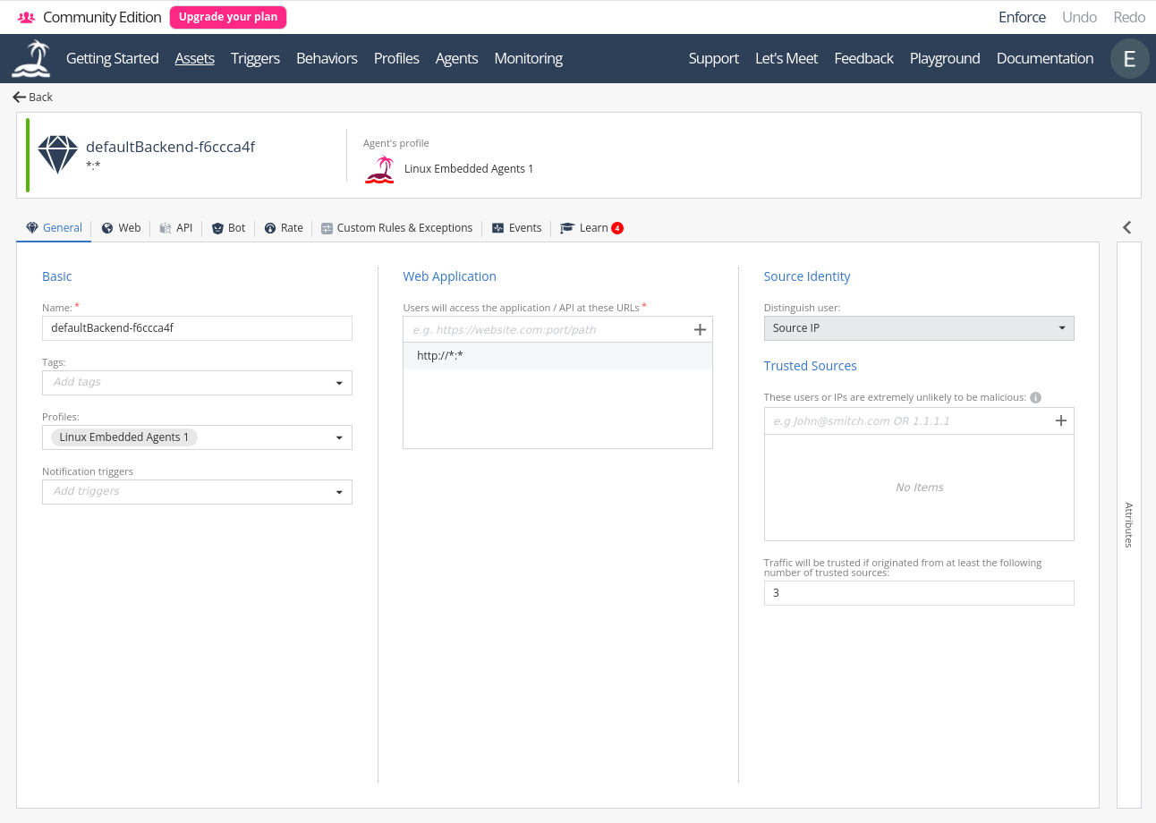Screen dimensions: 1156x823
Task: Open the Notification triggers dropdown
Action: (339, 492)
